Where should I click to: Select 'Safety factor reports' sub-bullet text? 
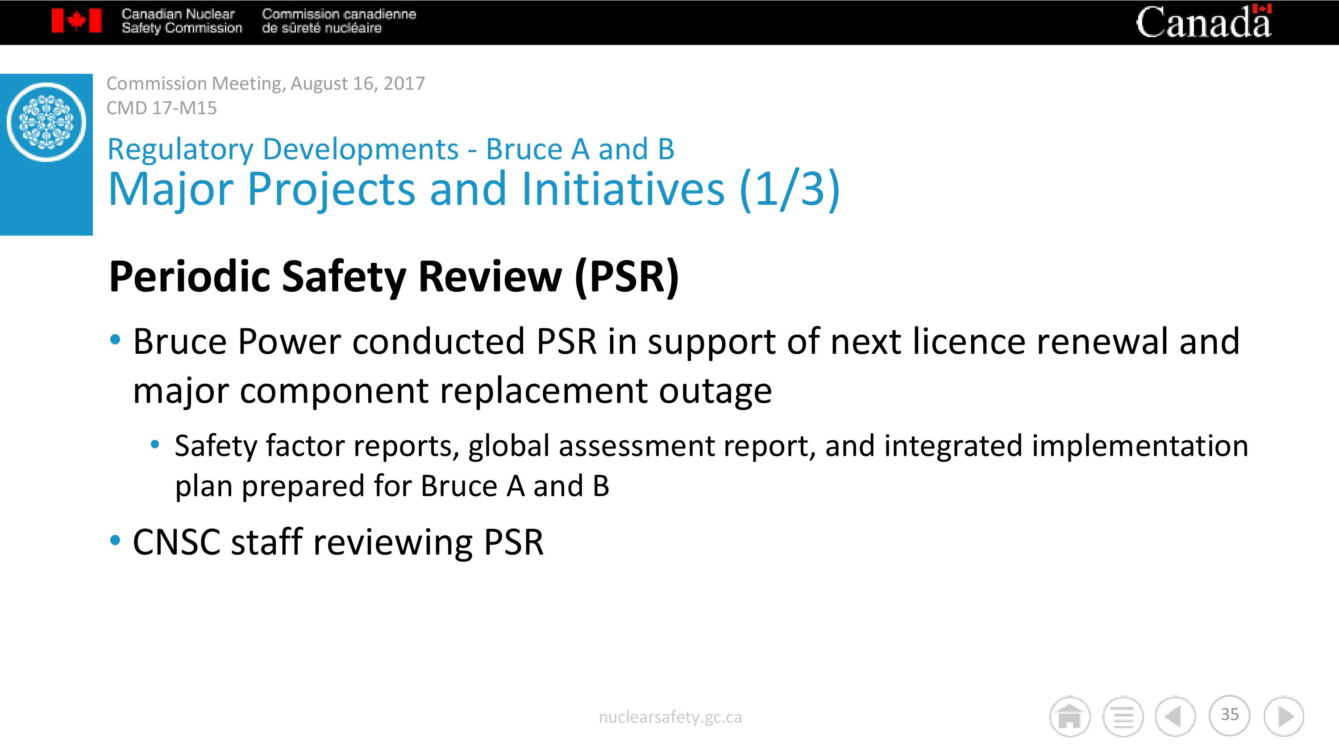click(711, 466)
